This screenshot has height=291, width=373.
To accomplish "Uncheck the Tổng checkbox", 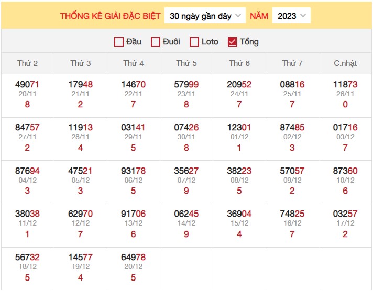I will [x=233, y=42].
